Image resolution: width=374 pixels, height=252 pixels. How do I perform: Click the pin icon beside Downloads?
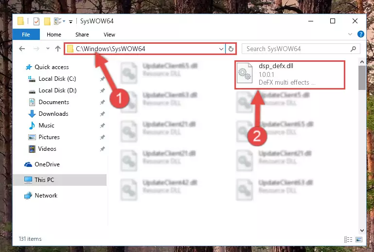click(x=102, y=114)
